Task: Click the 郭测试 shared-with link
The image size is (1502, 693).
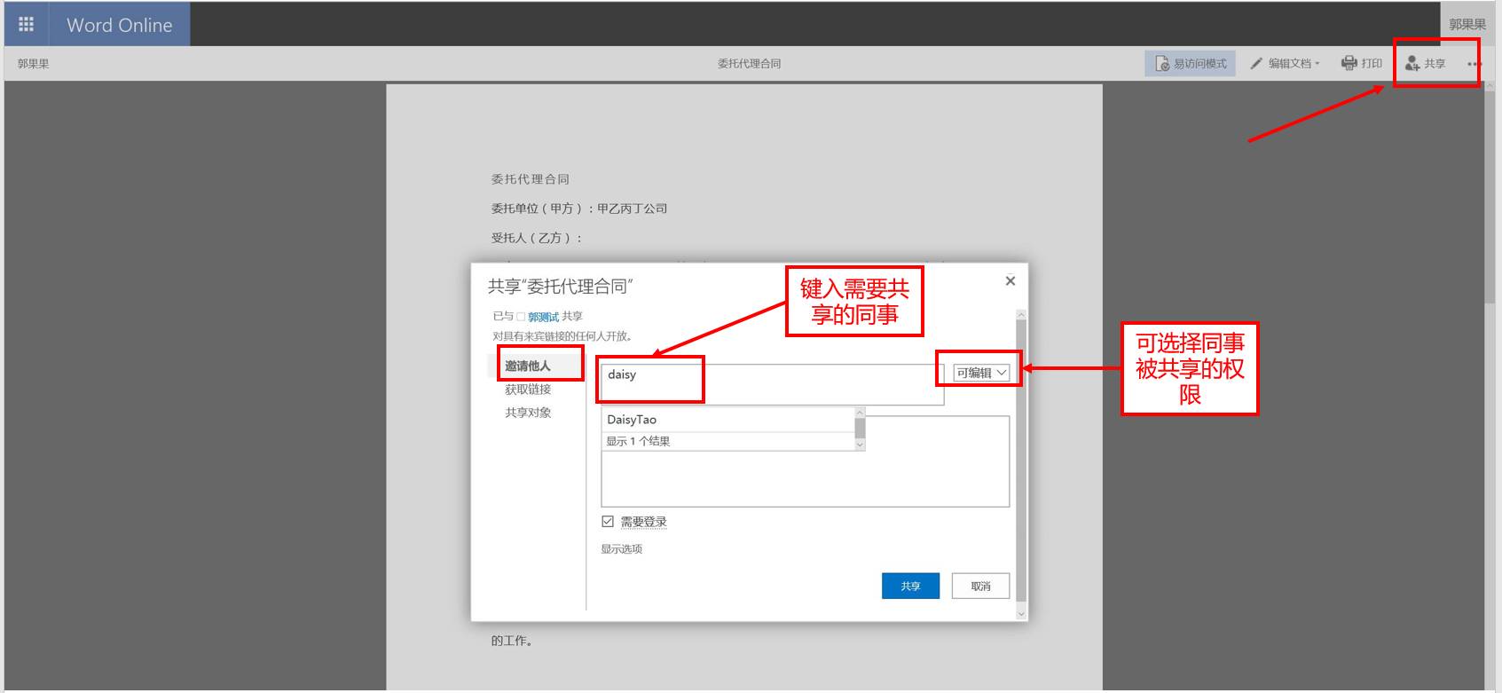Action: [x=543, y=317]
